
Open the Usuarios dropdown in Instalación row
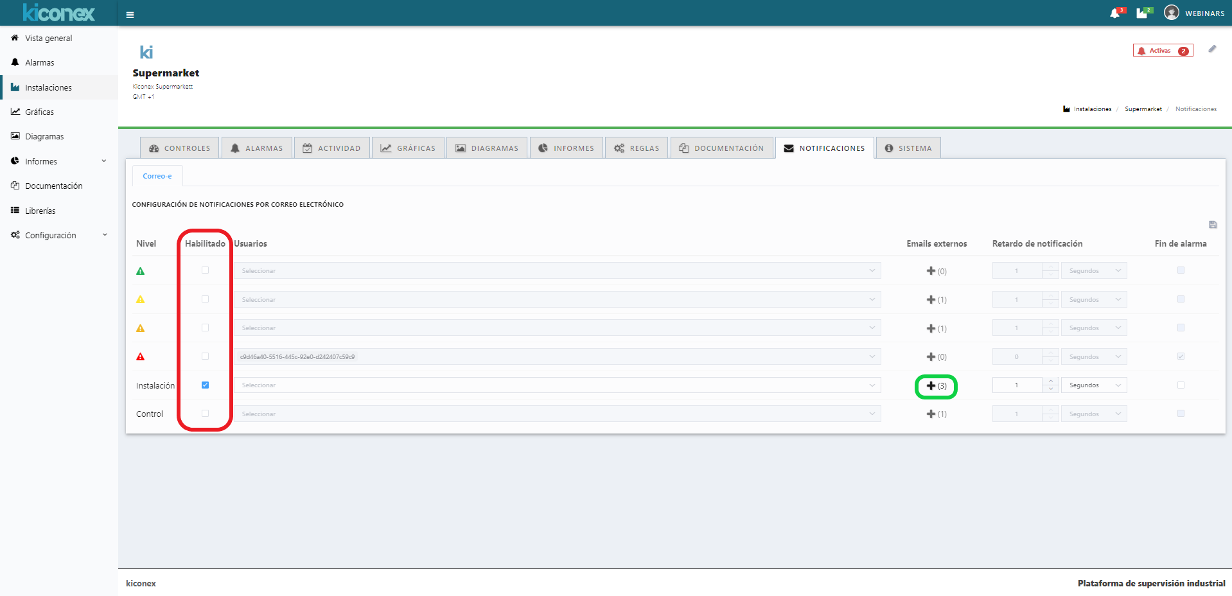point(556,385)
